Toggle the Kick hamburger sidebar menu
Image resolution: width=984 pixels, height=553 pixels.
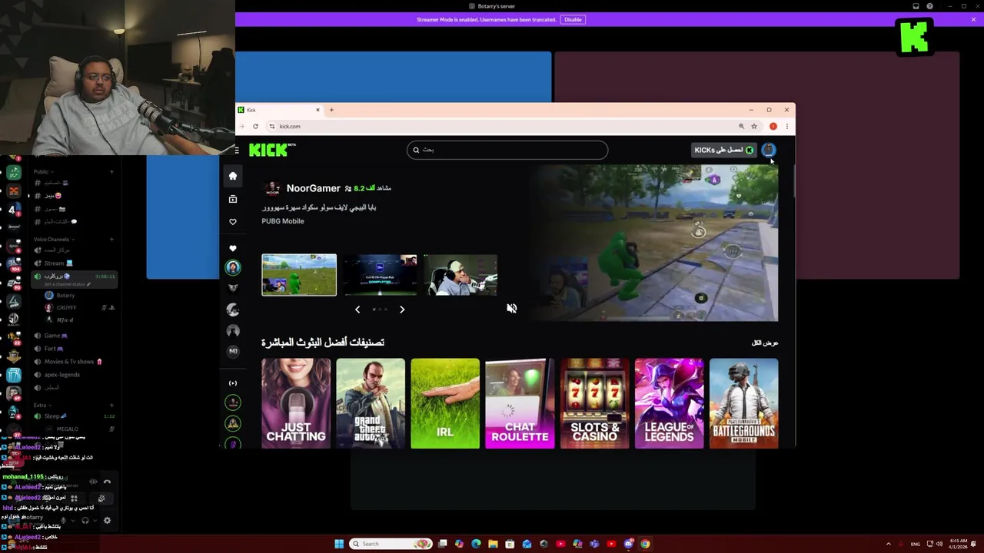point(237,150)
